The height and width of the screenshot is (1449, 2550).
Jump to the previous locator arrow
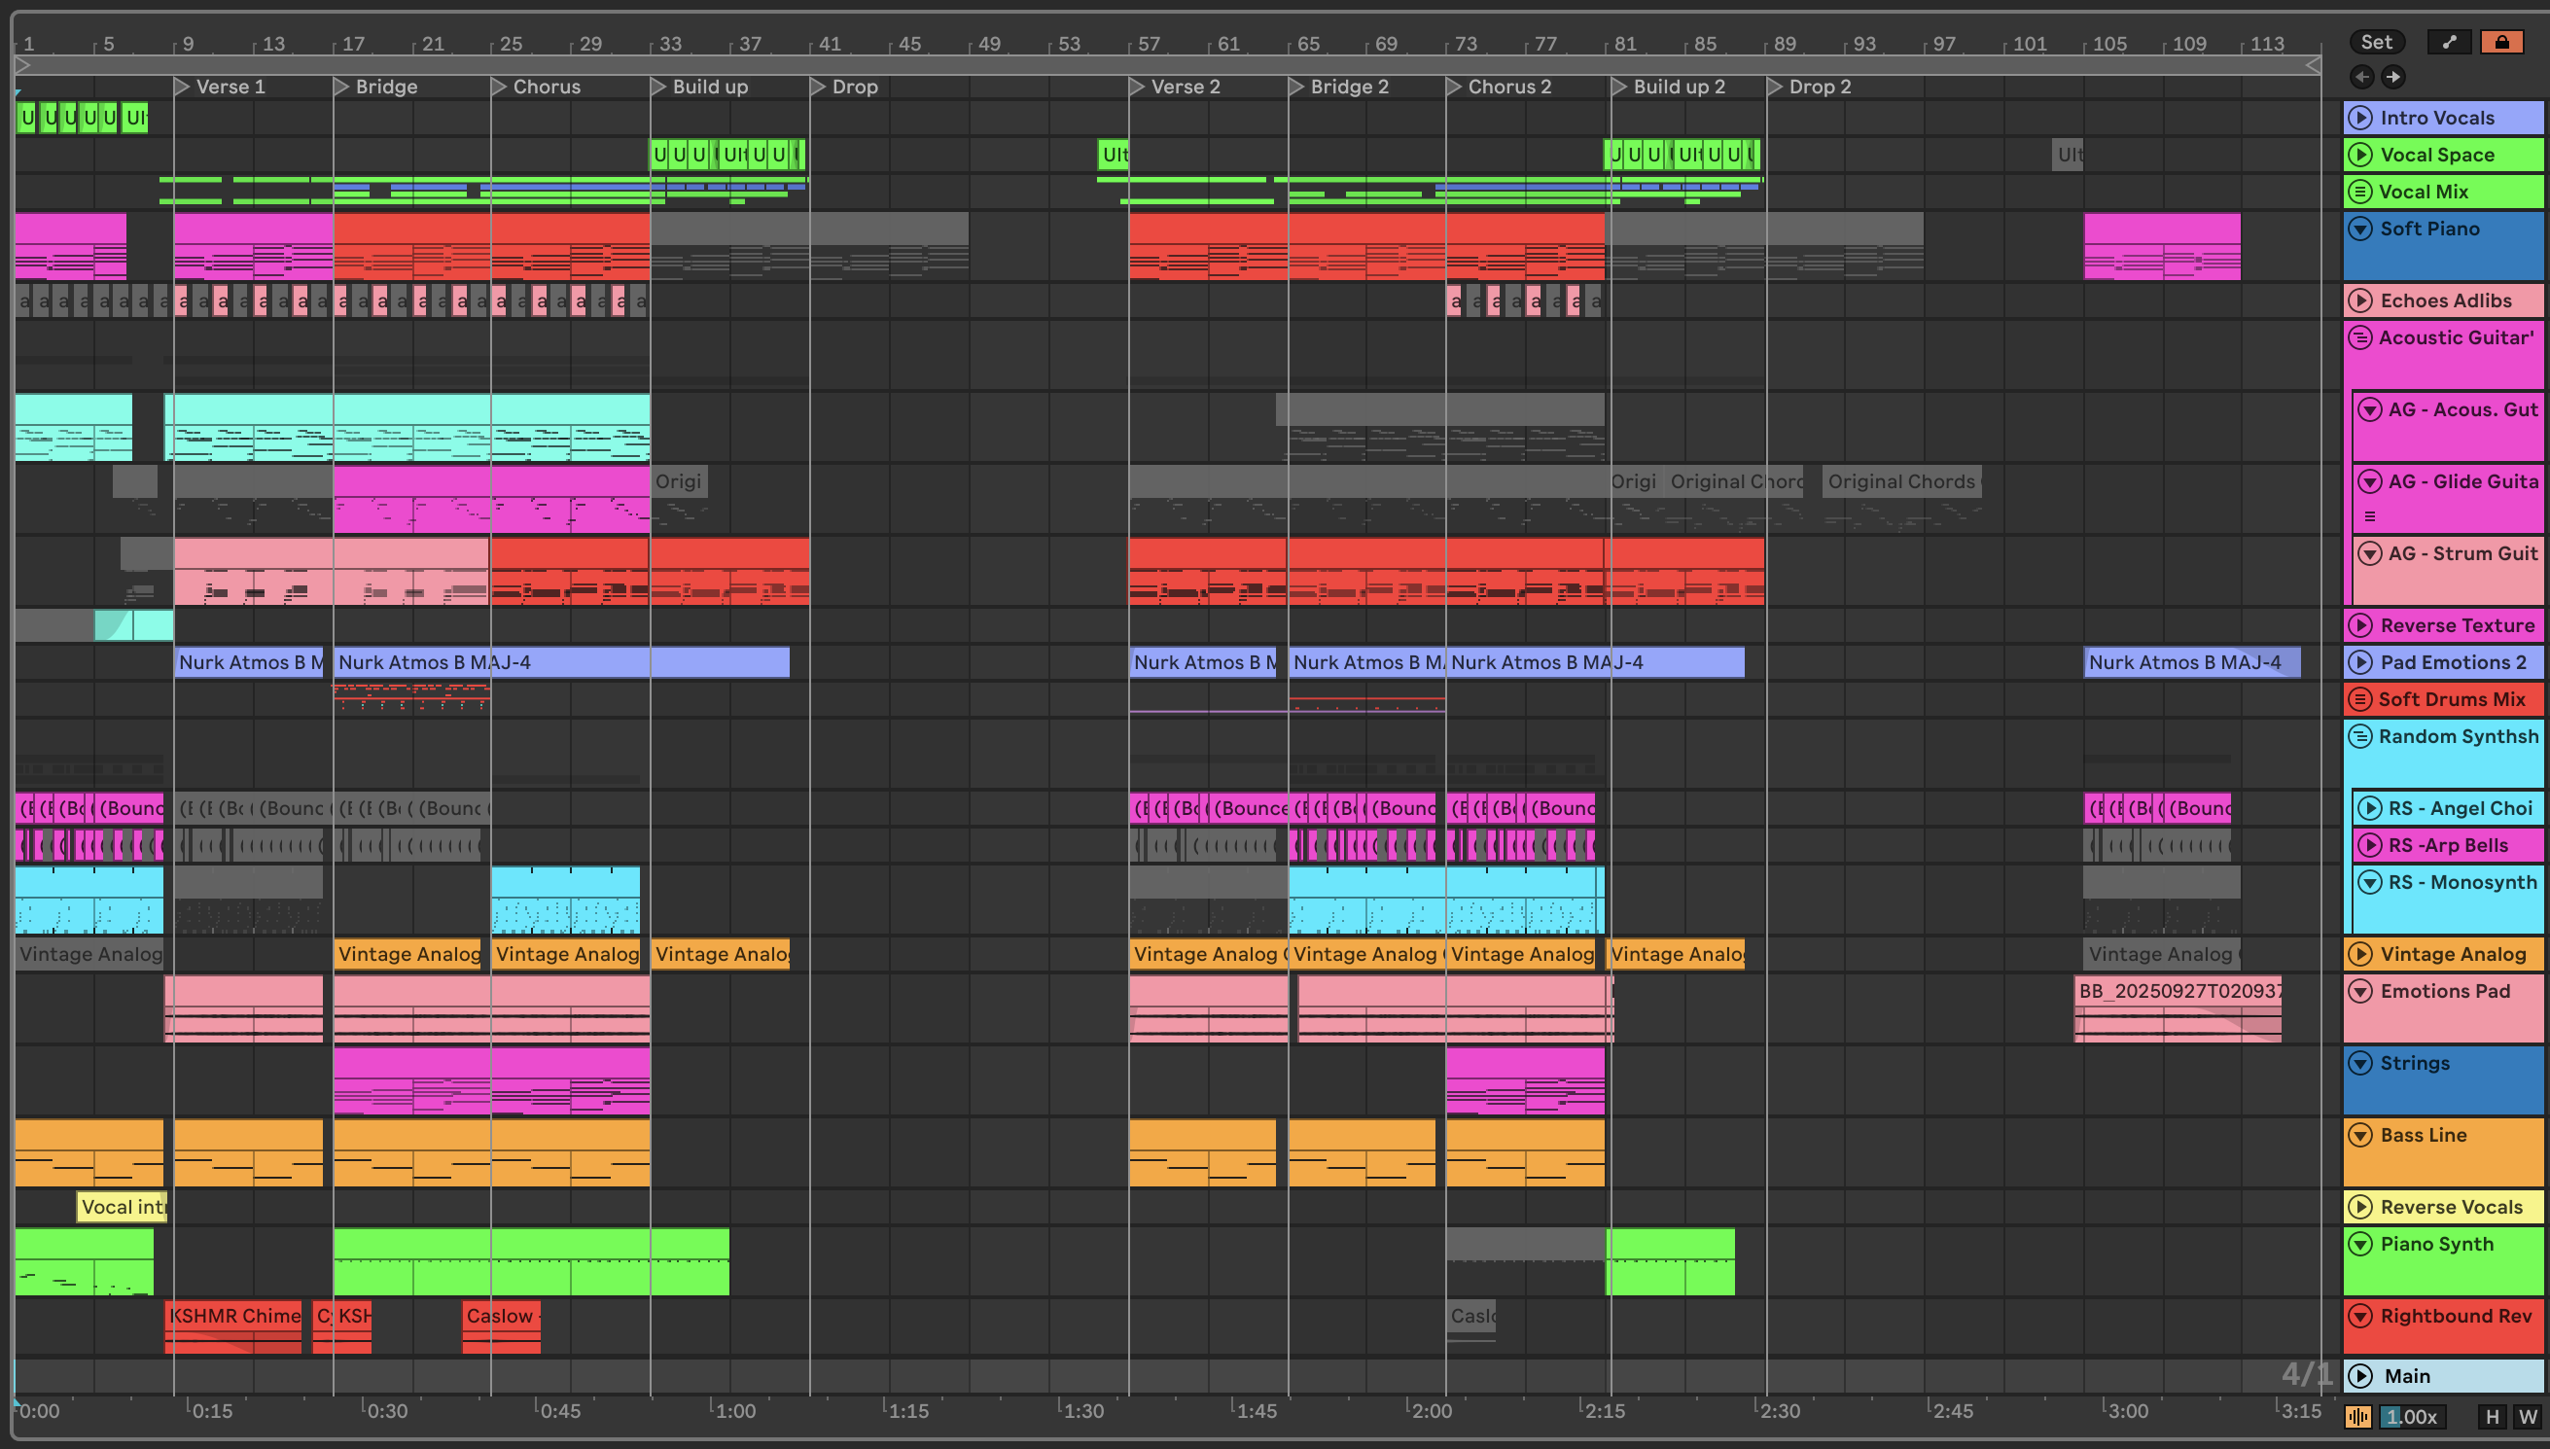point(2362,77)
